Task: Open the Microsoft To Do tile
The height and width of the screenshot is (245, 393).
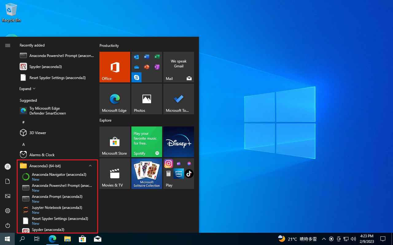Action: (179, 99)
